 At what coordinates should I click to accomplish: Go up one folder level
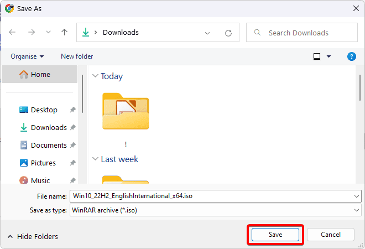pos(65,32)
